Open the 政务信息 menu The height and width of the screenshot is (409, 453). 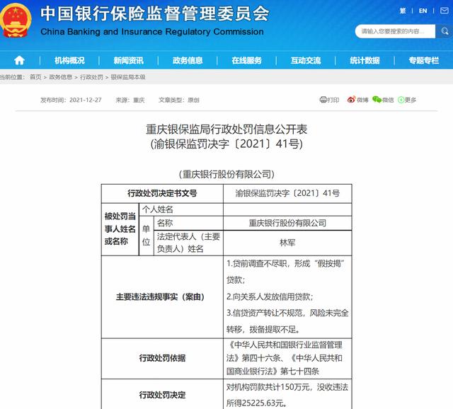[188, 60]
